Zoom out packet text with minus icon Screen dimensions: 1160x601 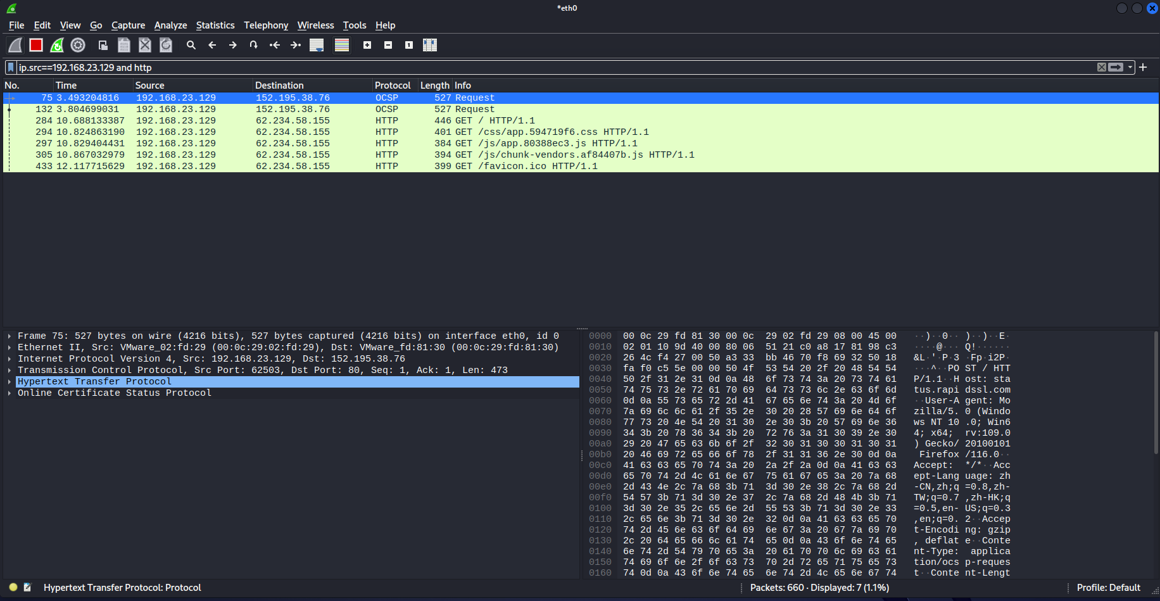(x=388, y=45)
